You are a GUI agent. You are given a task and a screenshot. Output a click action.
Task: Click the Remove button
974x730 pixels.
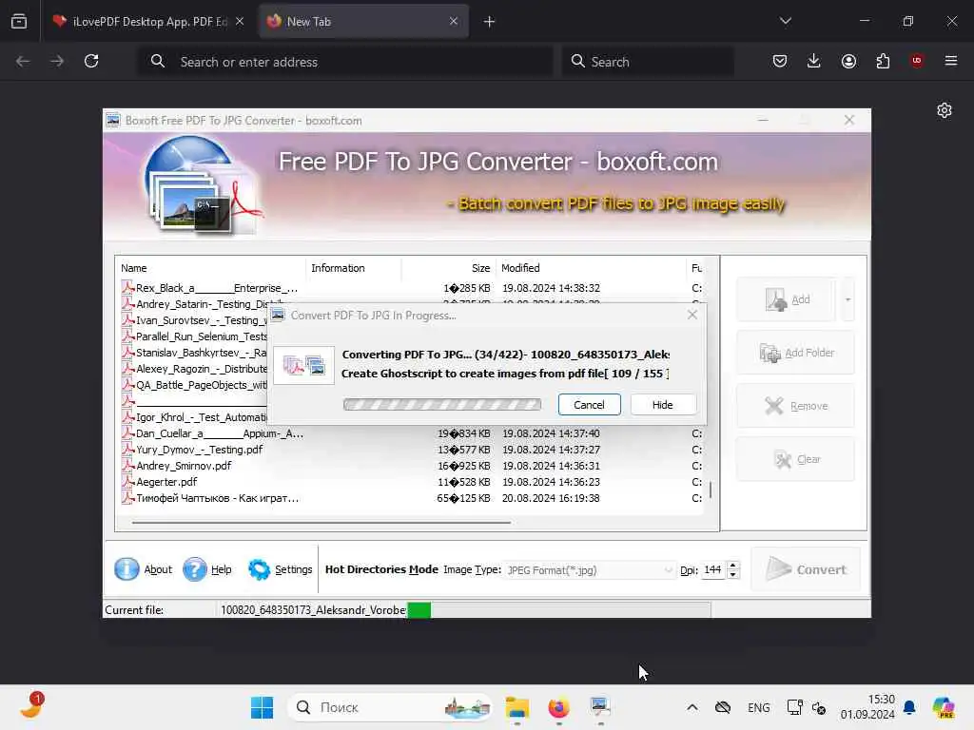pyautogui.click(x=796, y=406)
